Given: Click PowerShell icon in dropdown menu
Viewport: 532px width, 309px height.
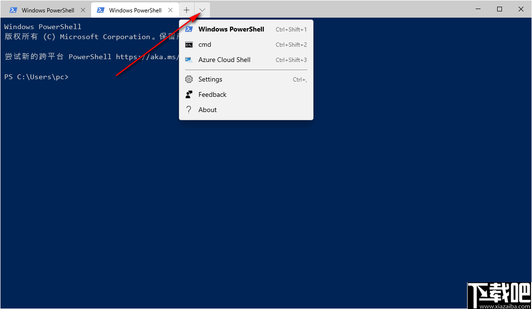Looking at the screenshot, I should point(189,29).
